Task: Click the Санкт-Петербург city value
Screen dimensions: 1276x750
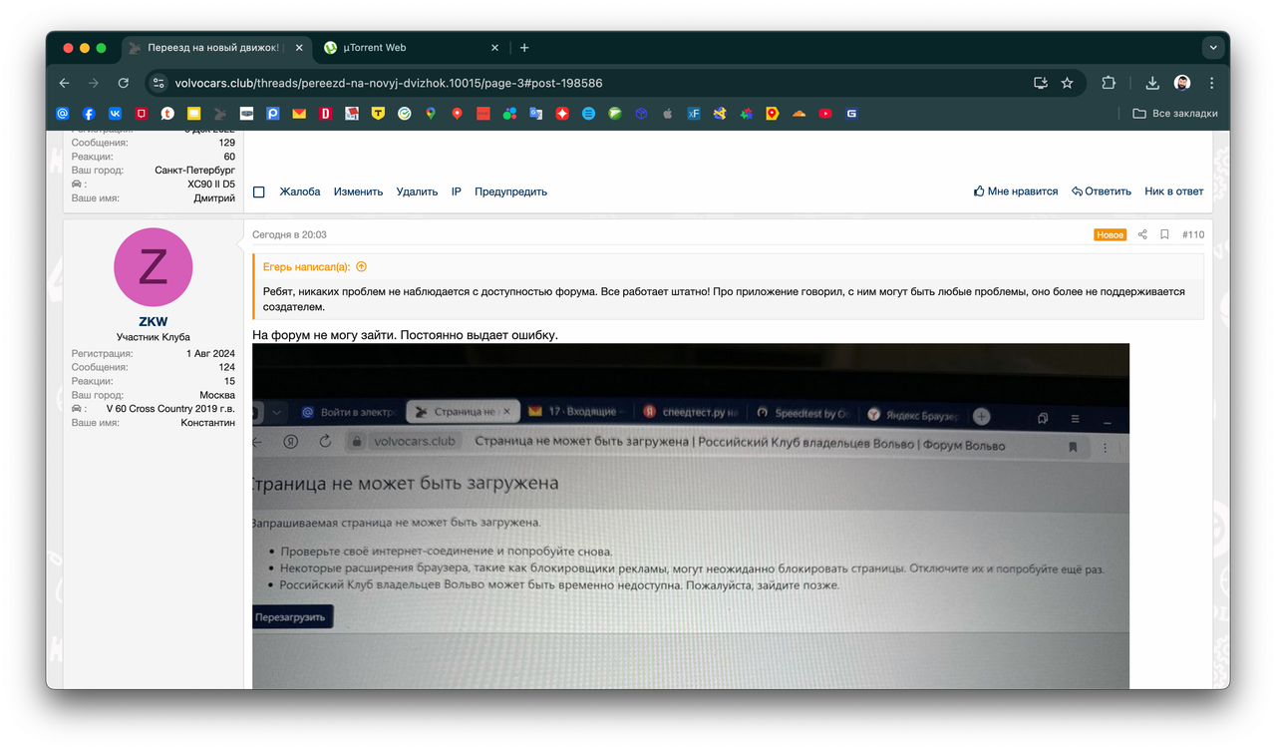Action: click(x=195, y=171)
